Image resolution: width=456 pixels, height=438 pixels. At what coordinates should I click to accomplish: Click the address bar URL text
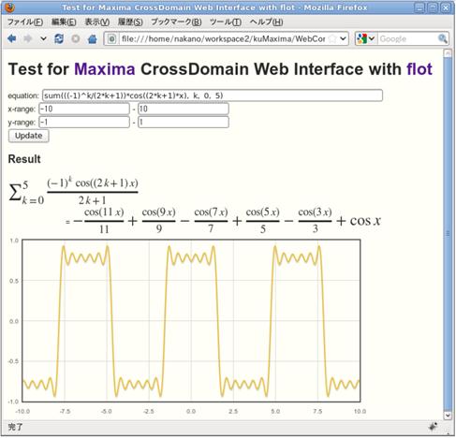pyautogui.click(x=223, y=39)
